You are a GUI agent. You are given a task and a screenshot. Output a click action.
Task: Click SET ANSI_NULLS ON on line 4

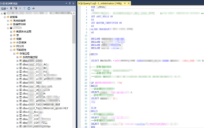tap(102, 16)
